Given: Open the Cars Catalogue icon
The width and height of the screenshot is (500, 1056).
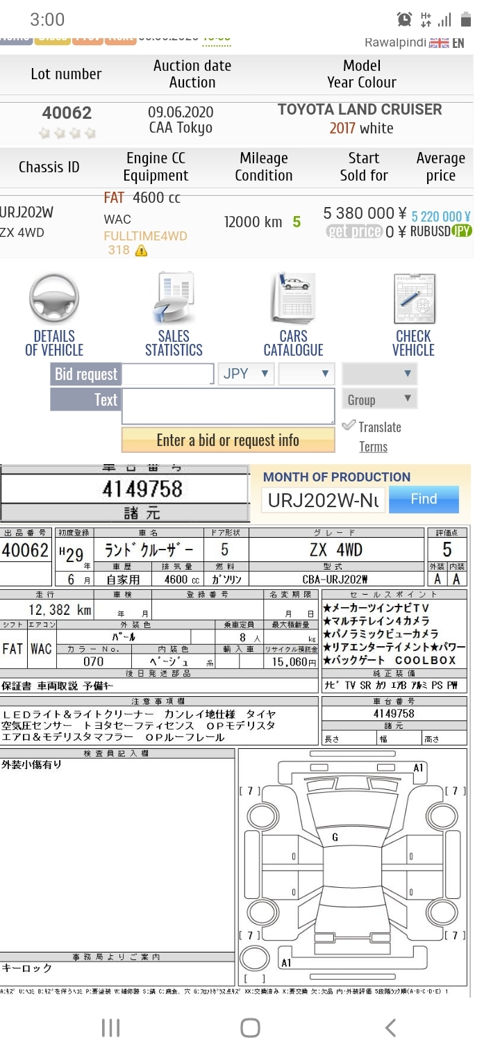Looking at the screenshot, I should pyautogui.click(x=292, y=297).
